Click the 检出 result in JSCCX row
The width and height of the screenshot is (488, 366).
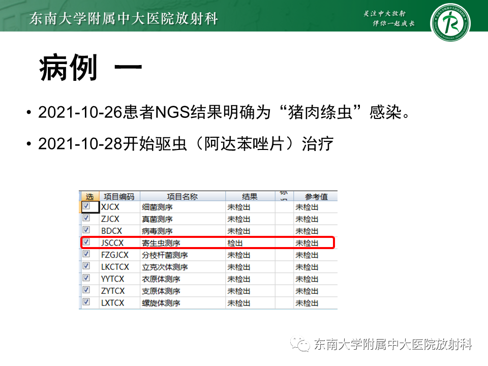click(x=235, y=243)
